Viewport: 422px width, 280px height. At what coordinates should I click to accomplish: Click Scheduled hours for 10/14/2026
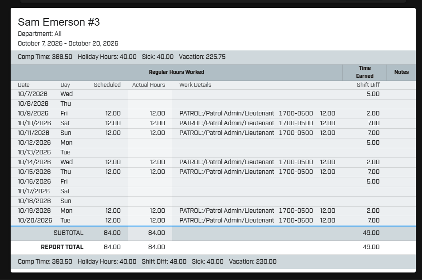click(113, 162)
